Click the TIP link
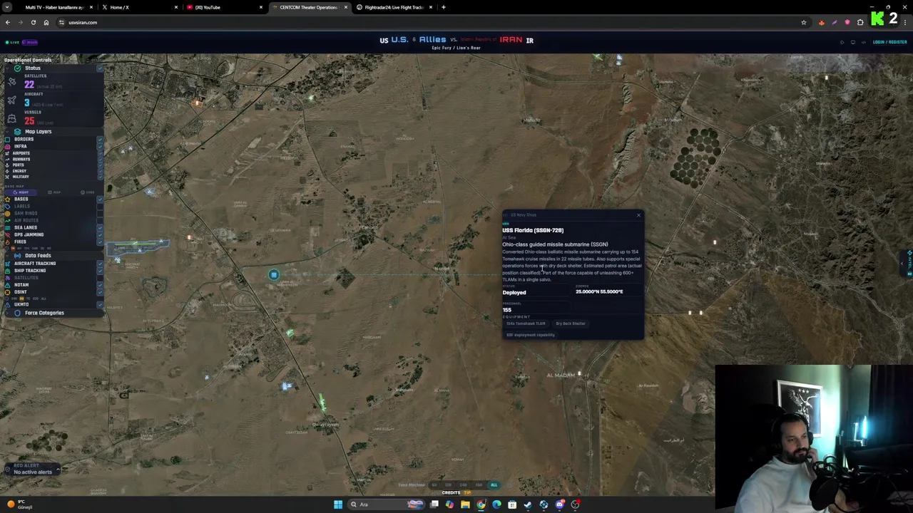Viewport: 913px width, 513px height. tap(467, 493)
